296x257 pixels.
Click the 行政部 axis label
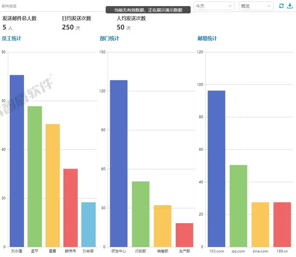click(141, 251)
